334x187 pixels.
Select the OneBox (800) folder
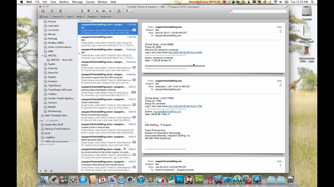point(56,43)
